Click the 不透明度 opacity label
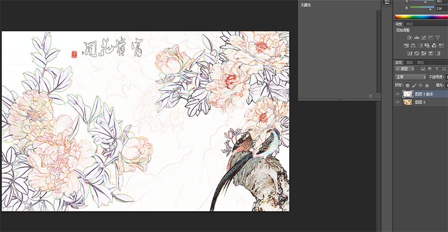 pyautogui.click(x=436, y=77)
